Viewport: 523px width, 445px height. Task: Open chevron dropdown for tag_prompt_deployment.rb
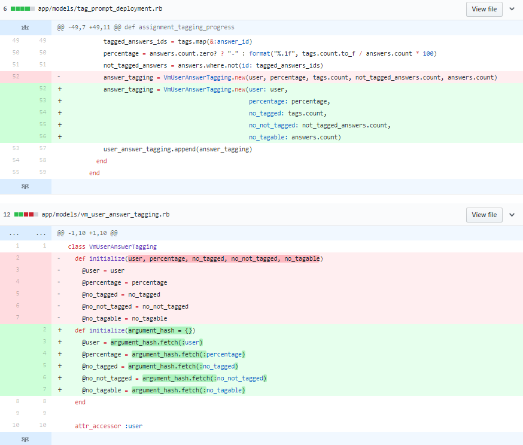[x=512, y=9]
